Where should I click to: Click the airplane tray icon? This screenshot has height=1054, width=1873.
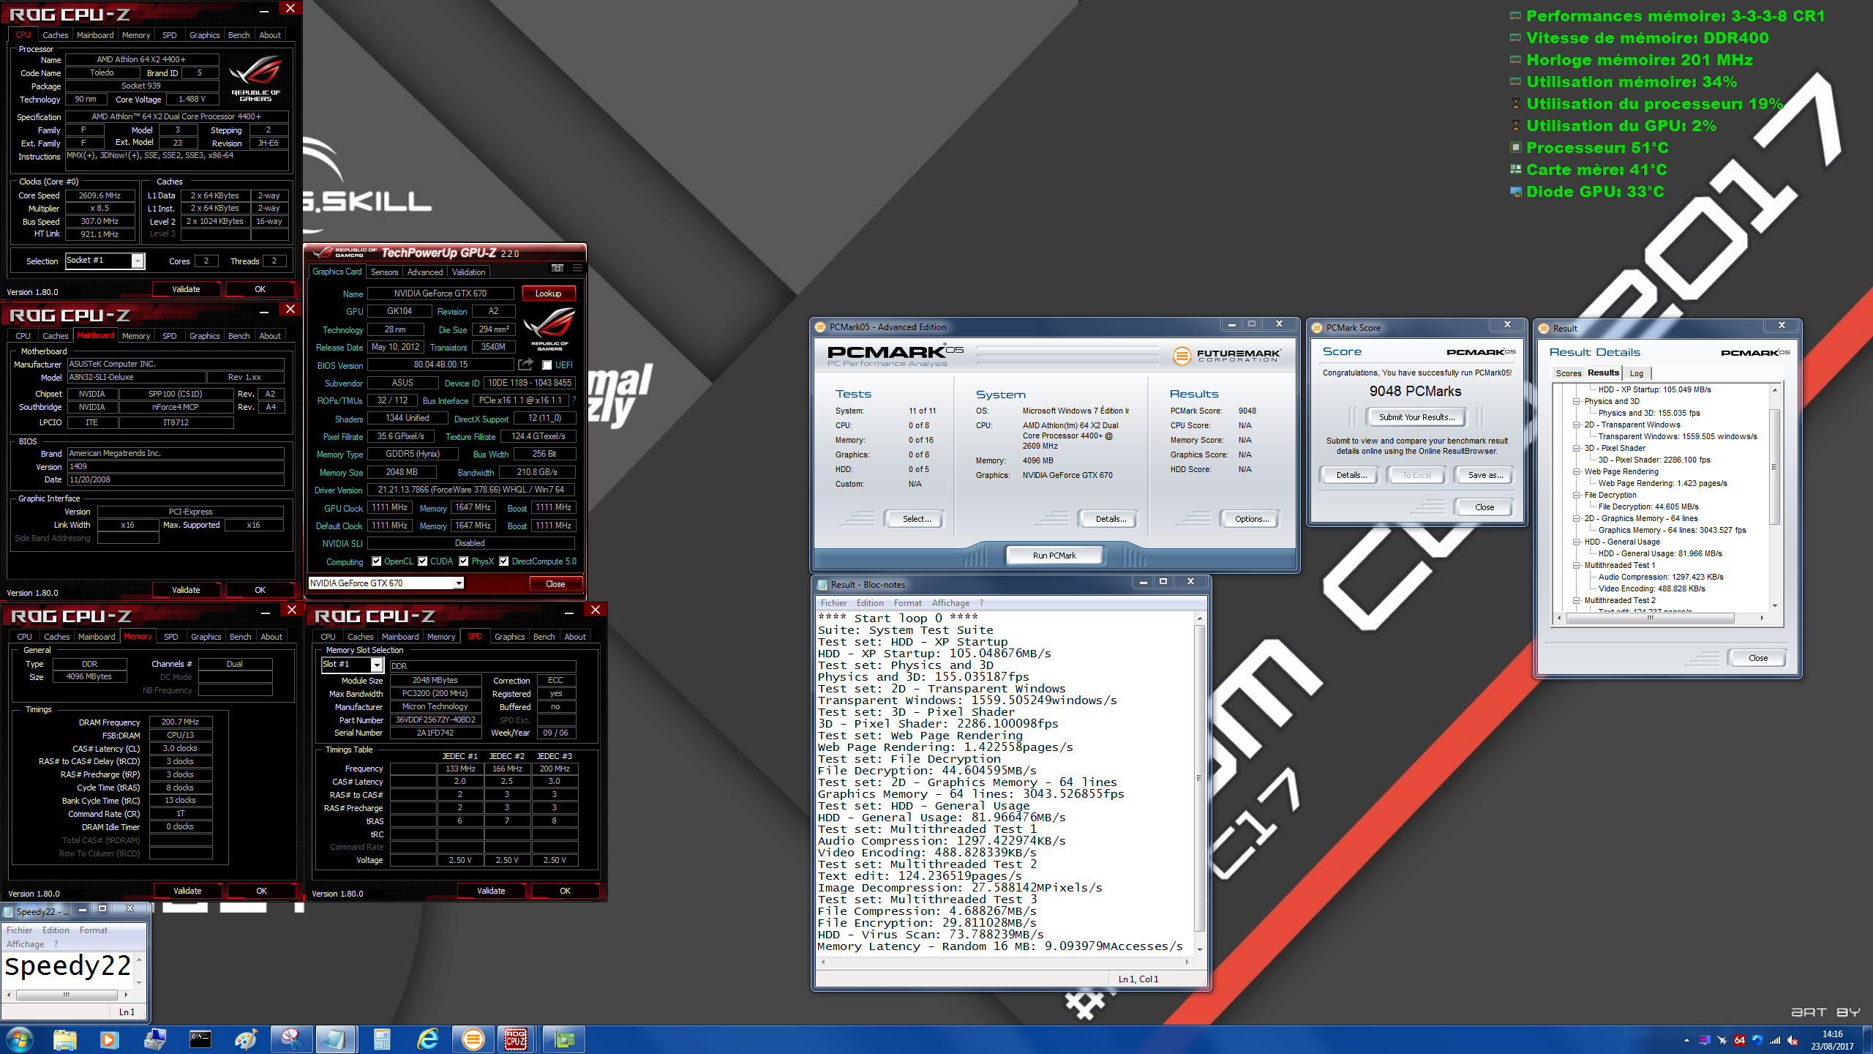(1722, 1040)
